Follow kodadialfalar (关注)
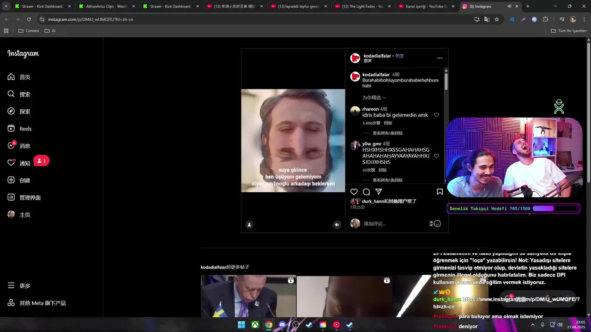591x332 pixels. (x=399, y=56)
